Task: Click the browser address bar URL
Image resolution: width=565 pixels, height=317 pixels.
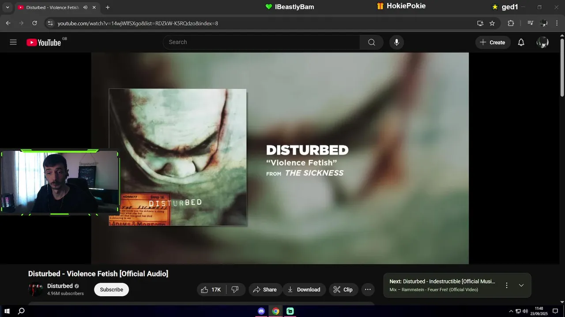Action: 138,23
